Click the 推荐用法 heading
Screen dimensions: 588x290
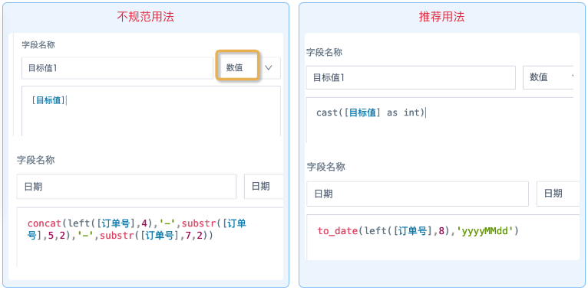point(441,16)
